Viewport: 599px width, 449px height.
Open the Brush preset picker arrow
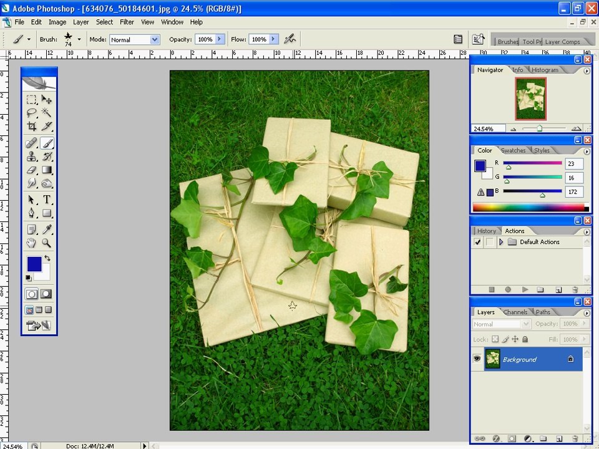pos(79,39)
